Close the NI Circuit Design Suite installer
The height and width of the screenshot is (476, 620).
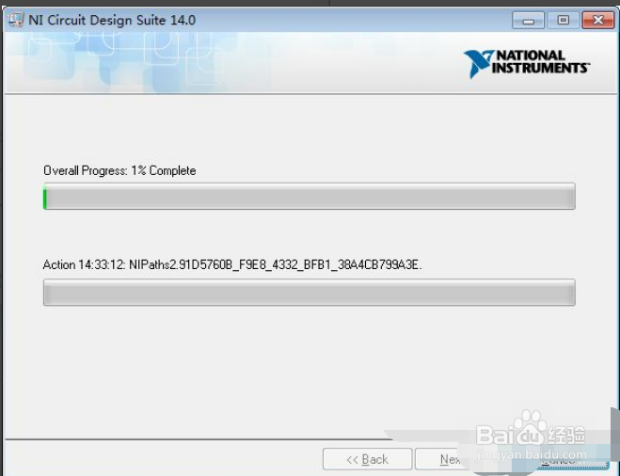pos(598,20)
